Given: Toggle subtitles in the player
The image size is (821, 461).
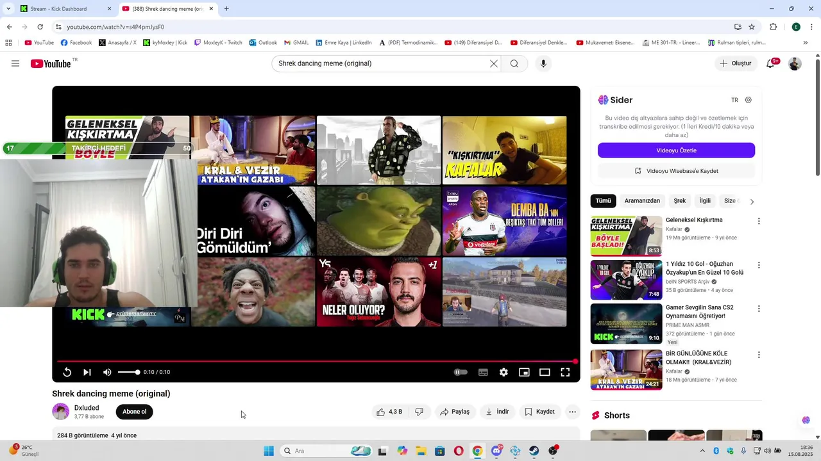Looking at the screenshot, I should pyautogui.click(x=483, y=372).
